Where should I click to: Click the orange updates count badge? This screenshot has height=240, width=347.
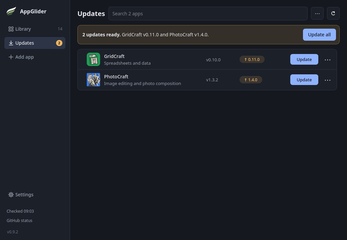(x=59, y=43)
